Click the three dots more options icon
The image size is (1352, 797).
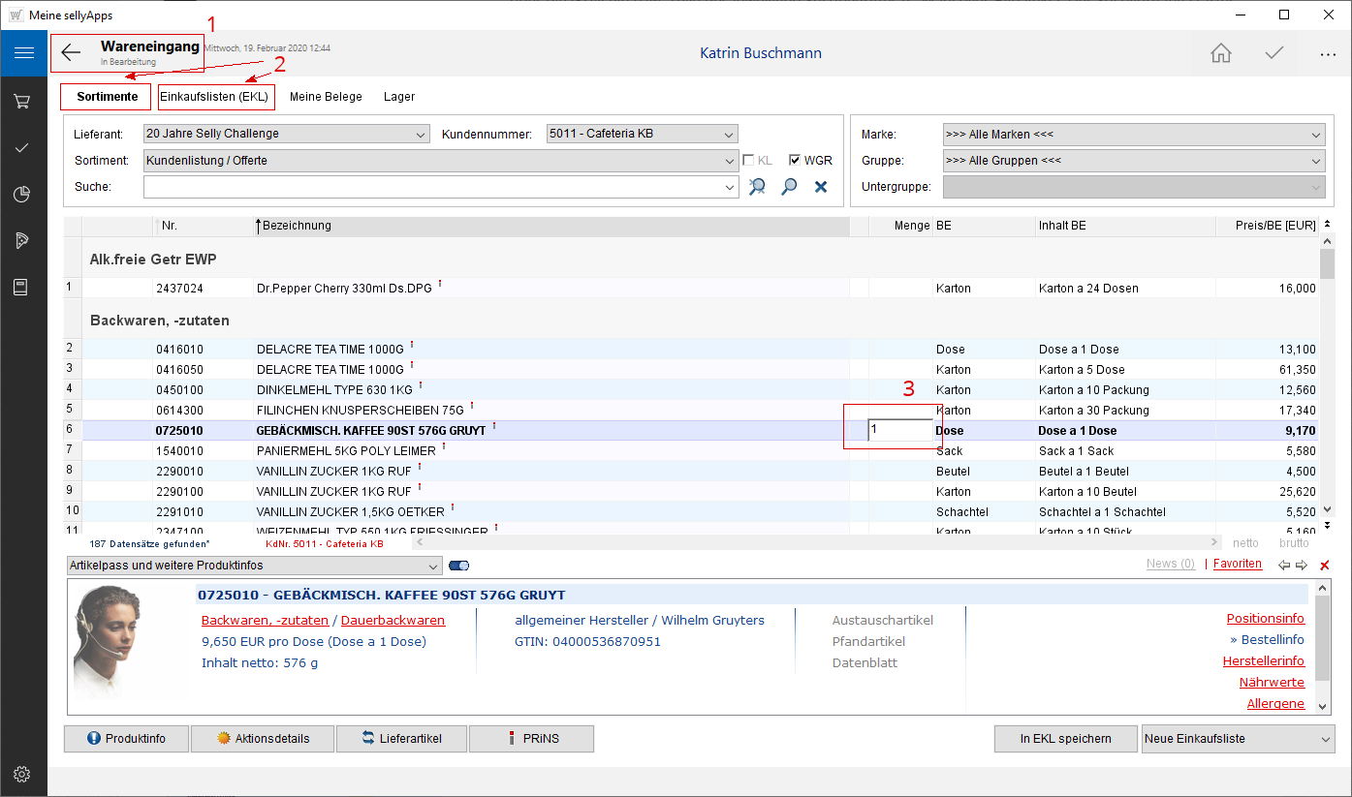(1328, 54)
